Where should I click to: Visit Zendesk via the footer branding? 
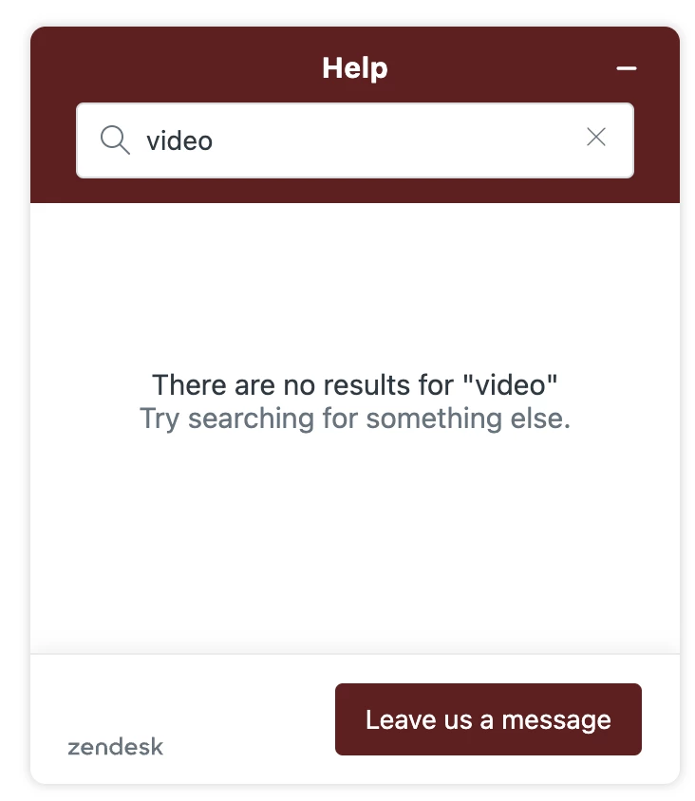coord(116,747)
